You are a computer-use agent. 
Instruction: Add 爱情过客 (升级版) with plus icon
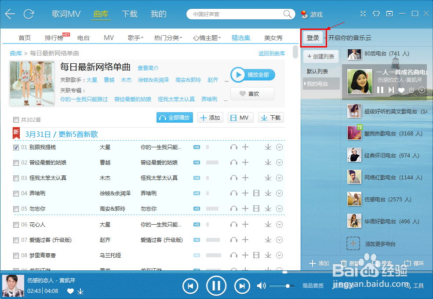[245, 240]
